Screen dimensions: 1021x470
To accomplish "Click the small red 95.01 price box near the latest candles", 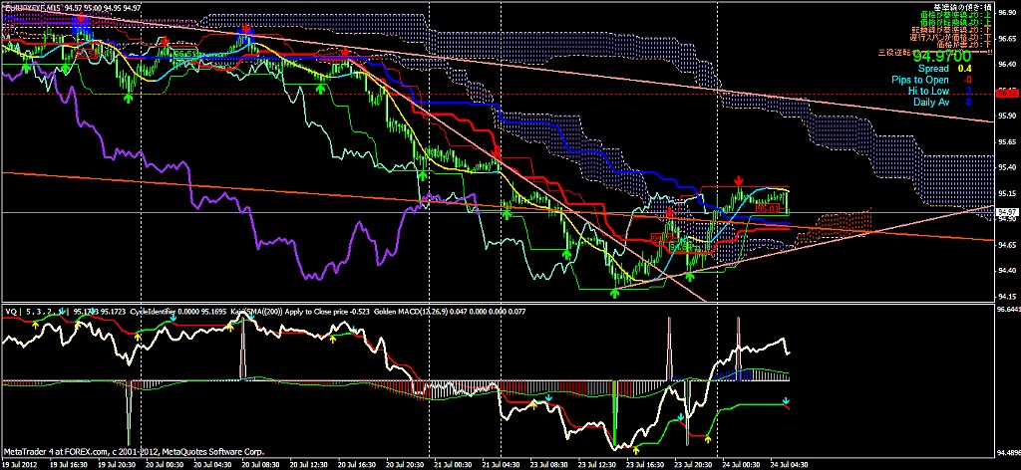I will click(x=767, y=208).
